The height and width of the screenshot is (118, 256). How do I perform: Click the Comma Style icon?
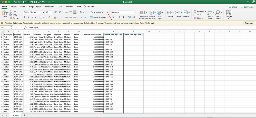(x=123, y=17)
